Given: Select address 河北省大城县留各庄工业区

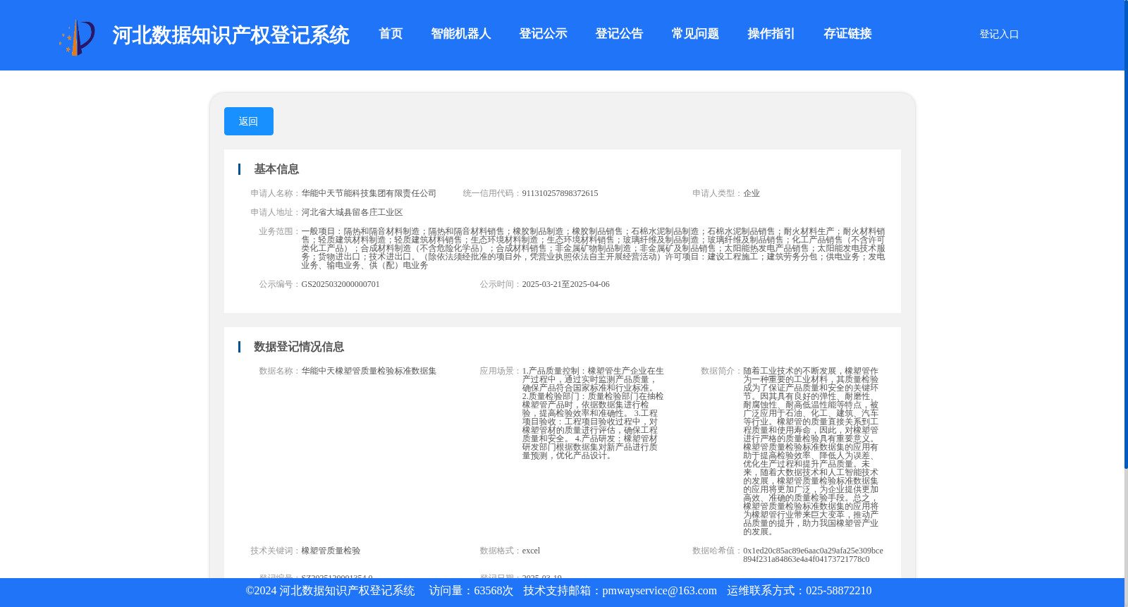Looking at the screenshot, I should click(352, 212).
